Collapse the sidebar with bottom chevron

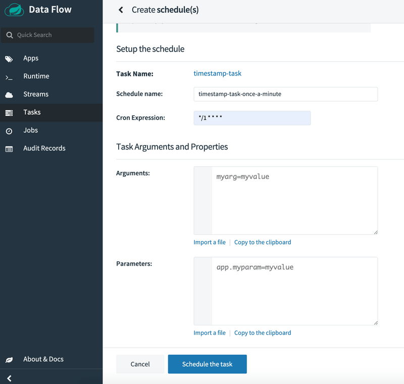point(9,378)
